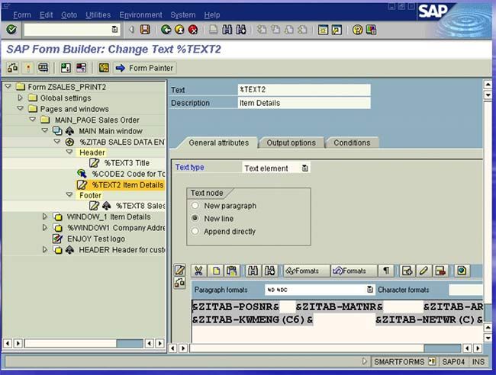Open the full-screen text editor icon
The image size is (496, 375).
[x=179, y=270]
